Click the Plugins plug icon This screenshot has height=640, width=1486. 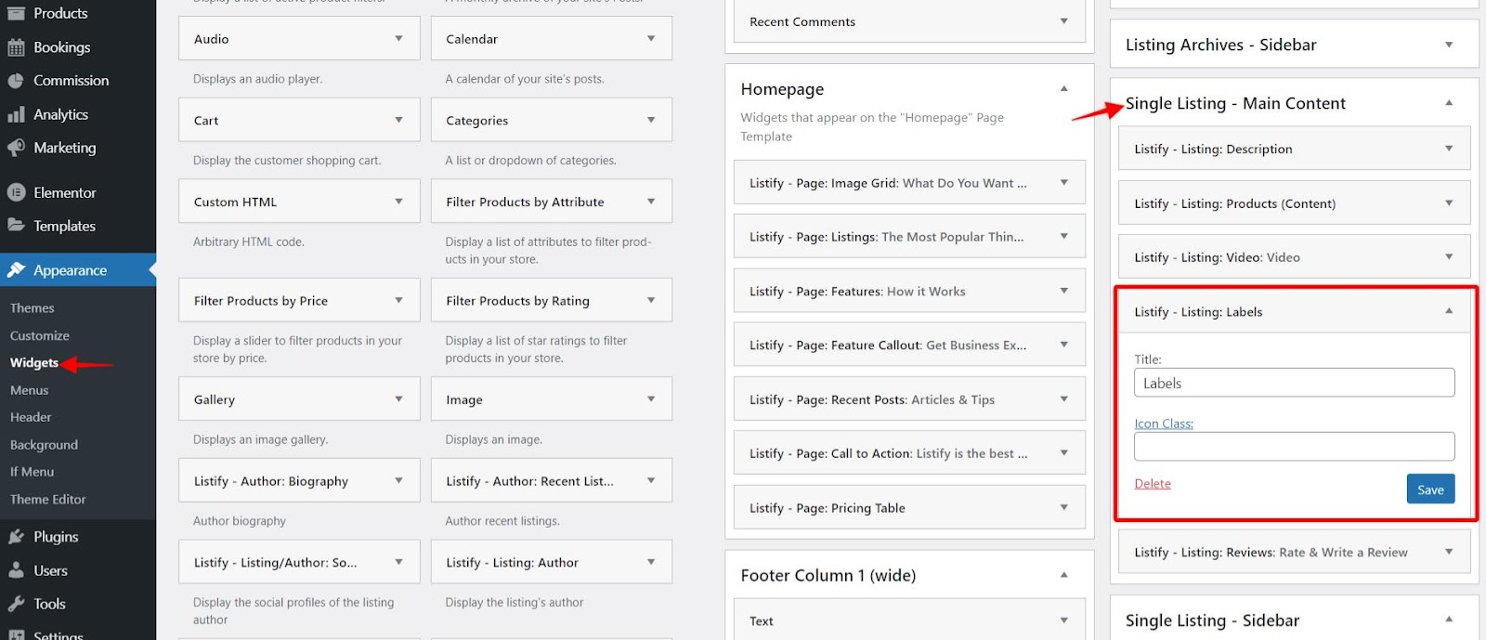(16, 537)
